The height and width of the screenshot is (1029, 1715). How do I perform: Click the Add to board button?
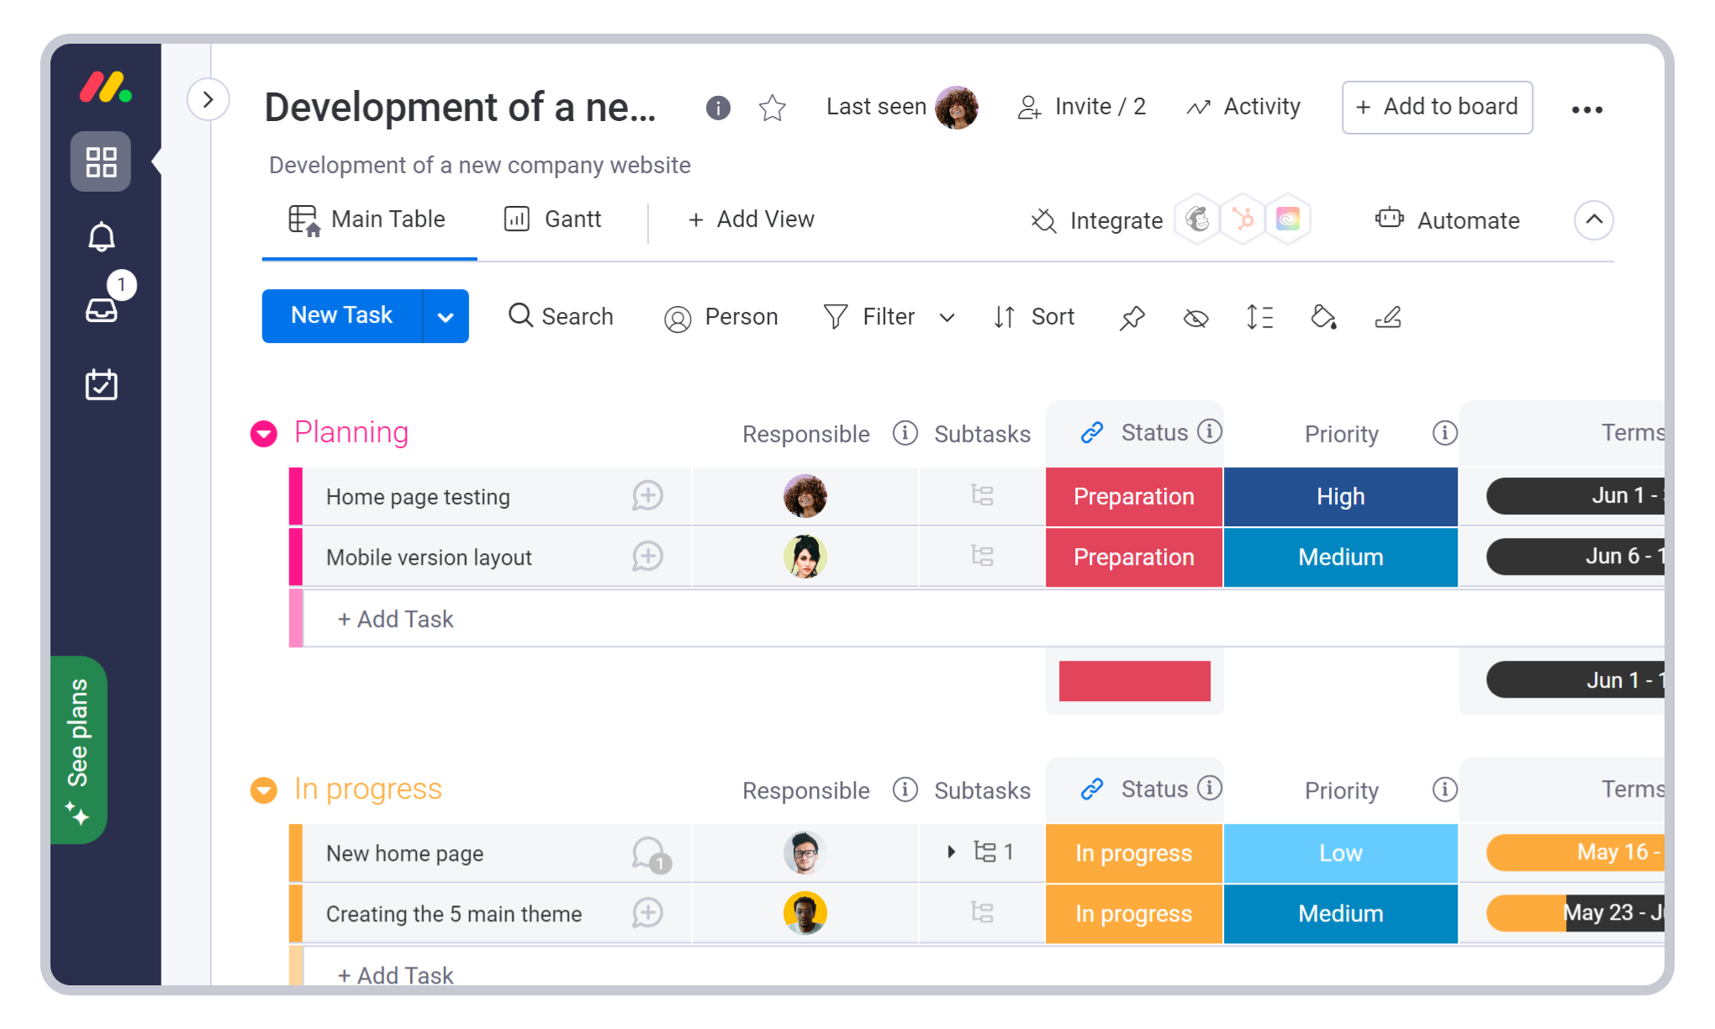click(1437, 107)
